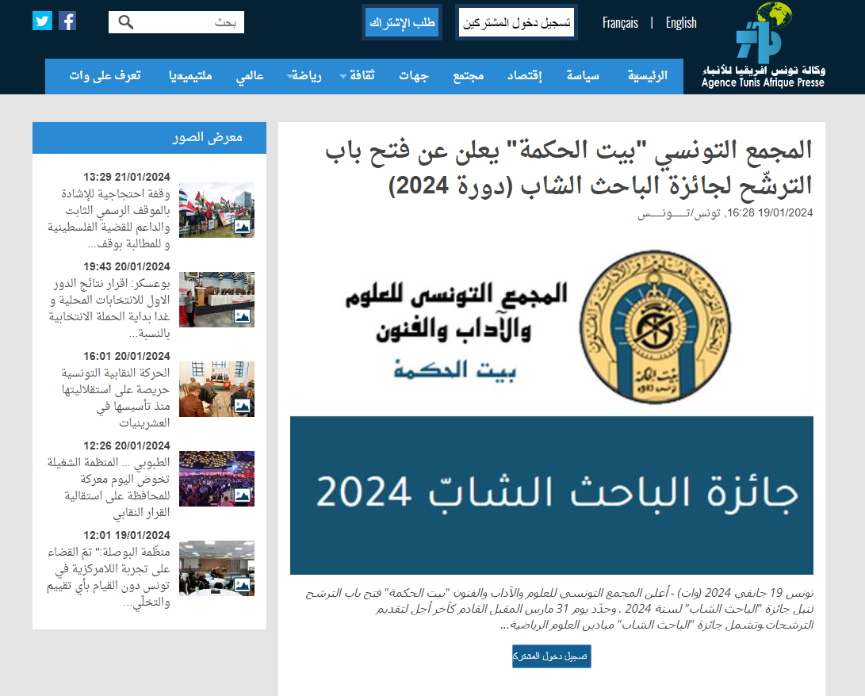
Task: Open the Facebook icon link
Action: (67, 21)
